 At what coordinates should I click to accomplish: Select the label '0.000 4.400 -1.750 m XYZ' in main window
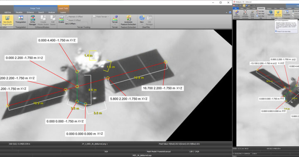point(57,40)
